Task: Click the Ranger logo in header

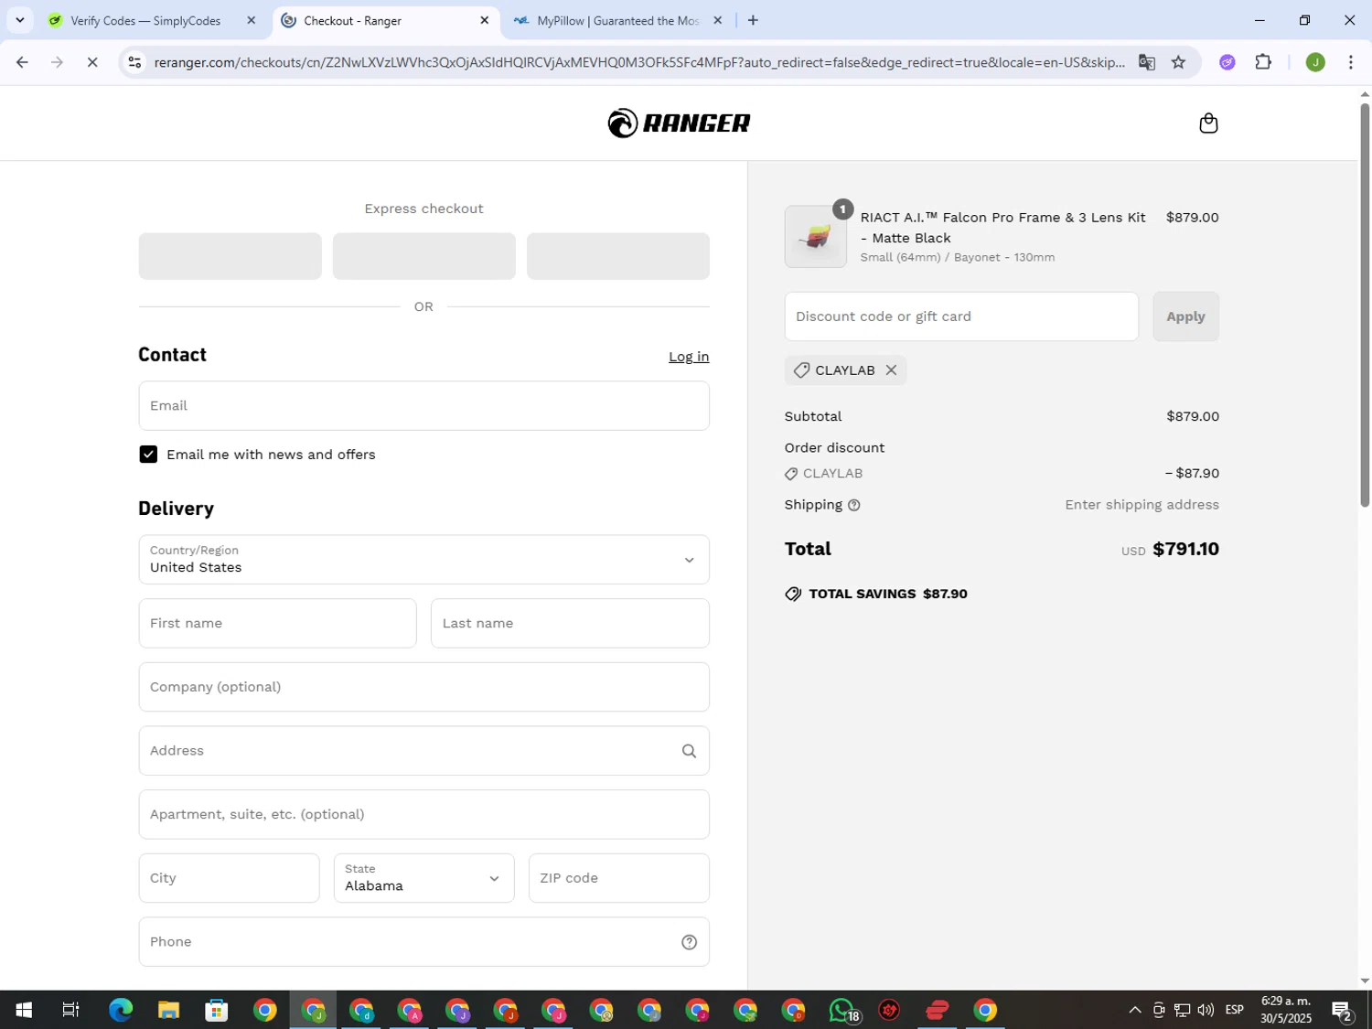Action: click(679, 123)
